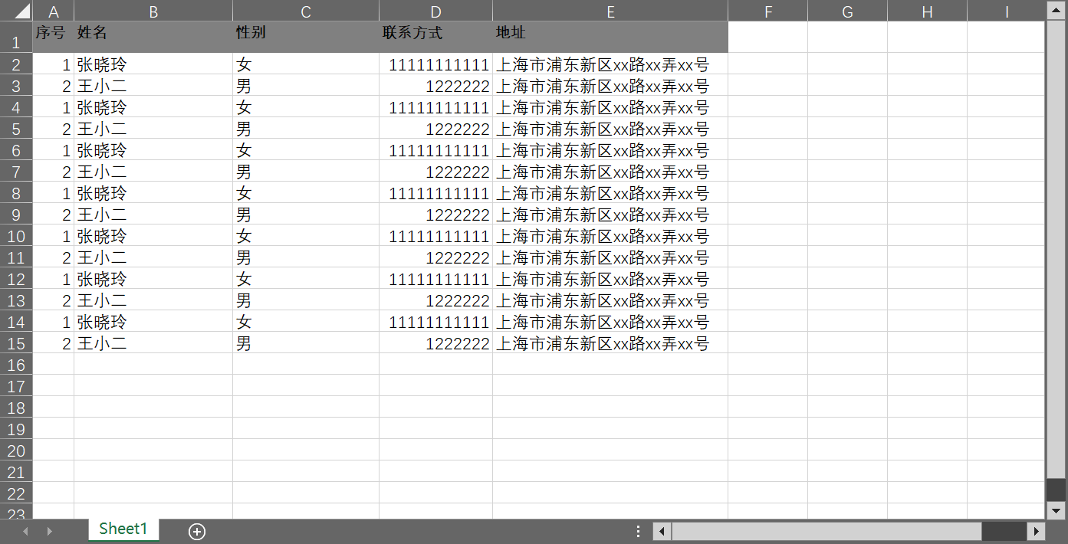Viewport: 1068px width, 544px height.
Task: Select row 5 header
Action: pos(16,128)
